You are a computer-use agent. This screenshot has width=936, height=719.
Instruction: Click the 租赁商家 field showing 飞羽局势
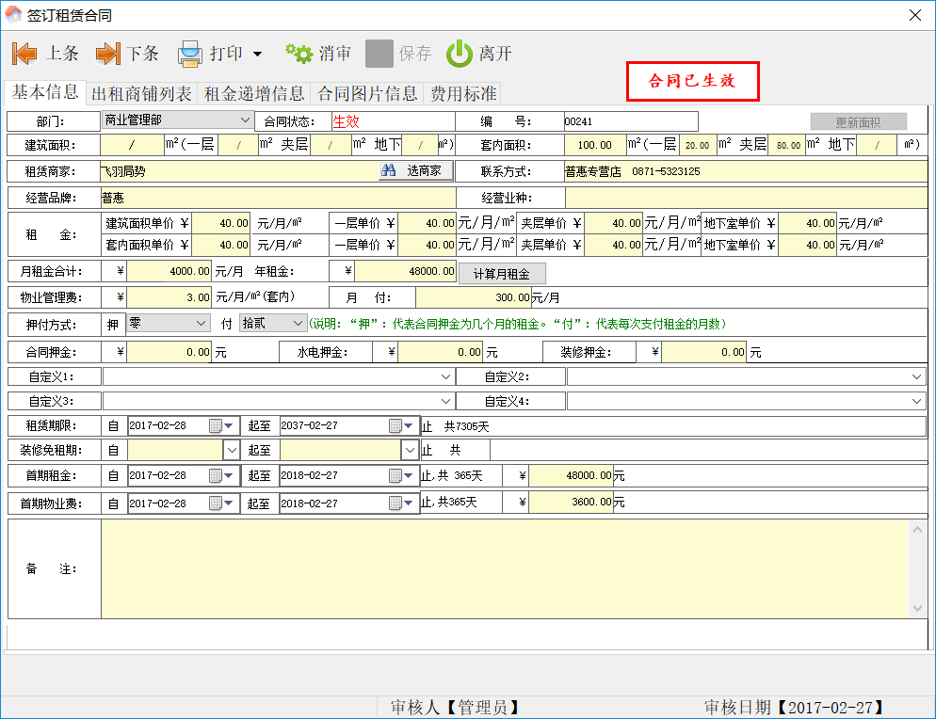[239, 171]
